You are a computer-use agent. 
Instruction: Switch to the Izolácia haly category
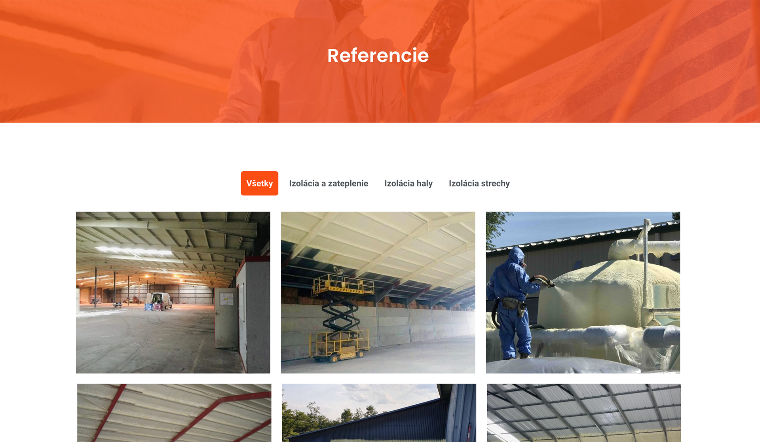pos(408,183)
